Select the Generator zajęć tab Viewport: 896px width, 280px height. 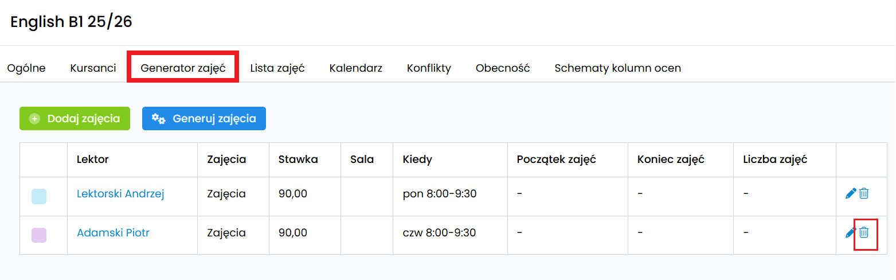[183, 68]
